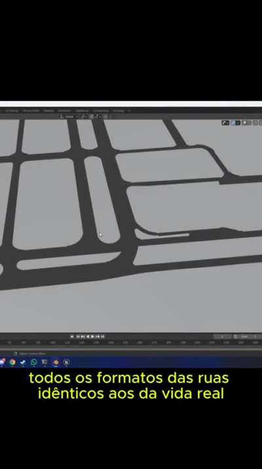Add a new workspace with the plus
This screenshot has height=469, width=262.
pos(129,111)
